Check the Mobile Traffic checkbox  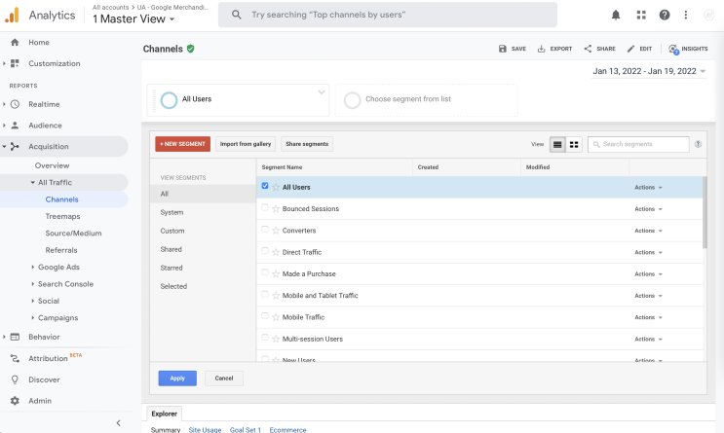coord(265,316)
